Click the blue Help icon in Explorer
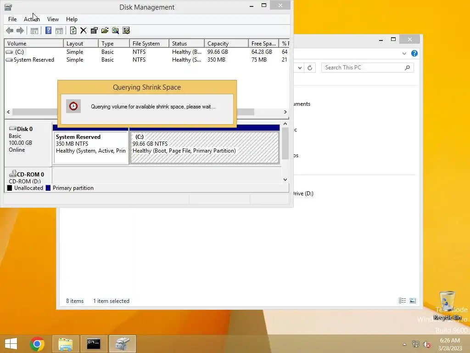The width and height of the screenshot is (470, 353). [x=414, y=53]
